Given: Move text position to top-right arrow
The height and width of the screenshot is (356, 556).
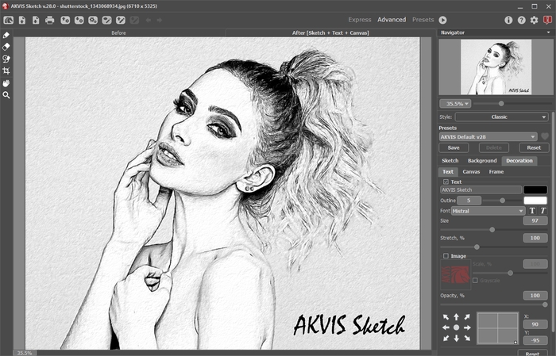Looking at the screenshot, I should [x=467, y=317].
